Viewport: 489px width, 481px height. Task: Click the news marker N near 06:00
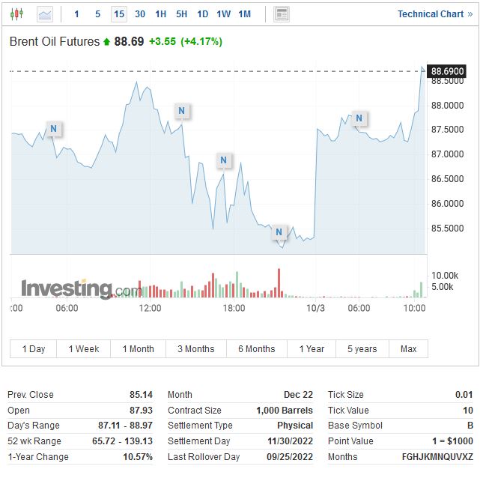click(x=53, y=129)
